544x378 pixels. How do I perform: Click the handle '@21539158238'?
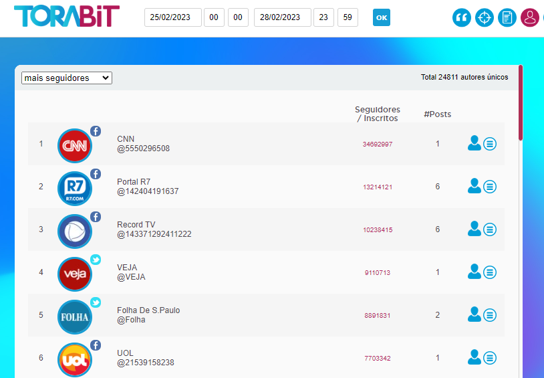[146, 363]
